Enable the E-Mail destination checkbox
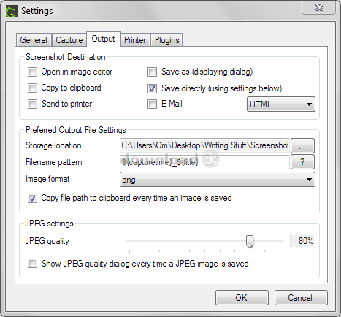Image resolution: width=341 pixels, height=317 pixels. coord(152,104)
